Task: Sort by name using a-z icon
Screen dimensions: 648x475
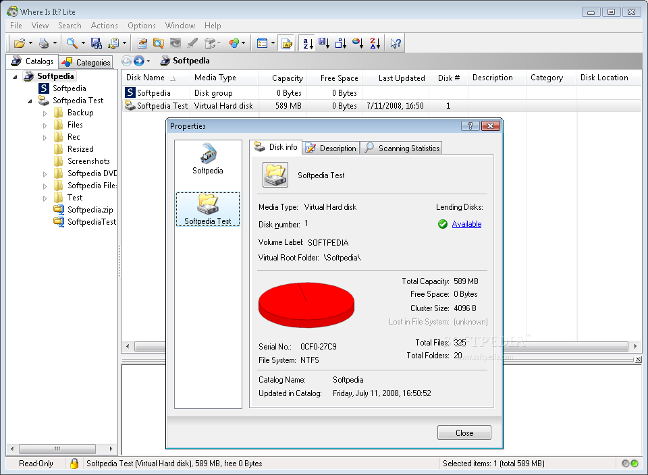Action: pos(308,43)
